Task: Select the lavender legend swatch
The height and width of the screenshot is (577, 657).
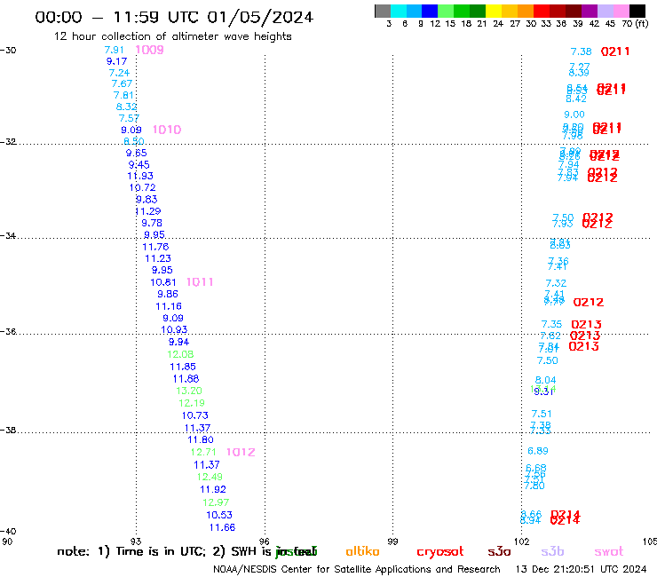Action: click(606, 11)
